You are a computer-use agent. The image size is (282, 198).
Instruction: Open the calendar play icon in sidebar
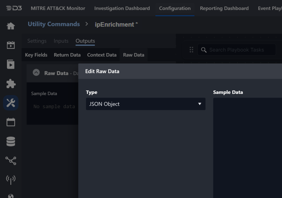pyautogui.click(x=11, y=45)
